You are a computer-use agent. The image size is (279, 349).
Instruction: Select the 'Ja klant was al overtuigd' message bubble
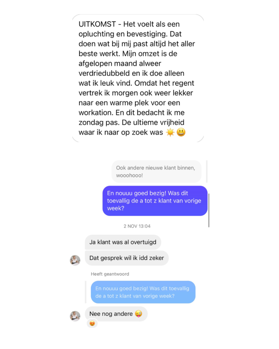(123, 242)
